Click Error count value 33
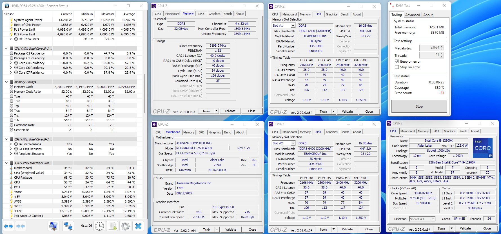Viewport: 501px width, 234px height. (x=442, y=93)
